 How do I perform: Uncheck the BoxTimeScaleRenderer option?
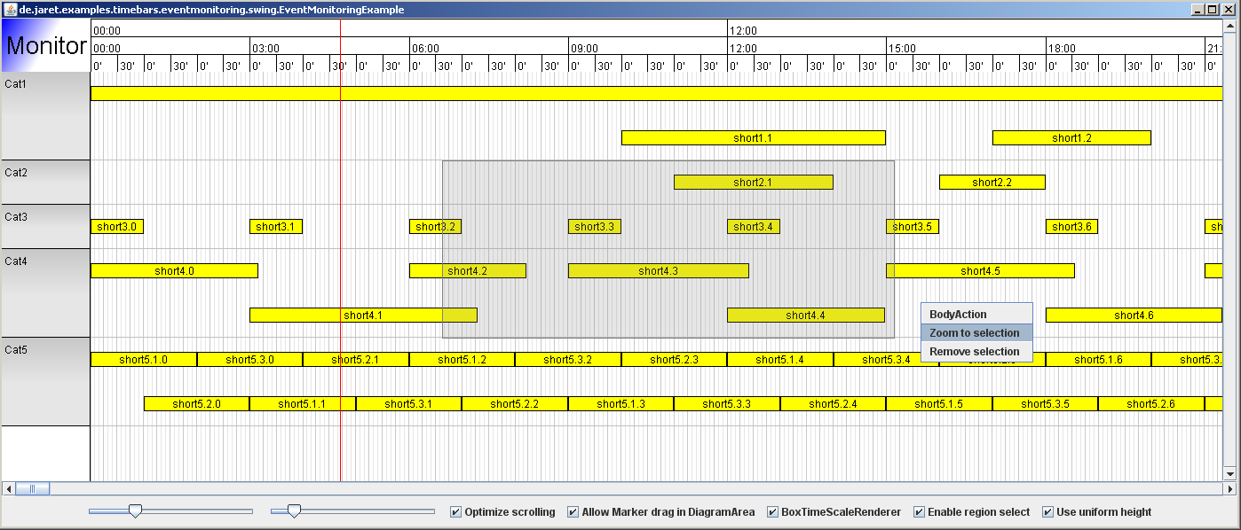click(x=773, y=512)
